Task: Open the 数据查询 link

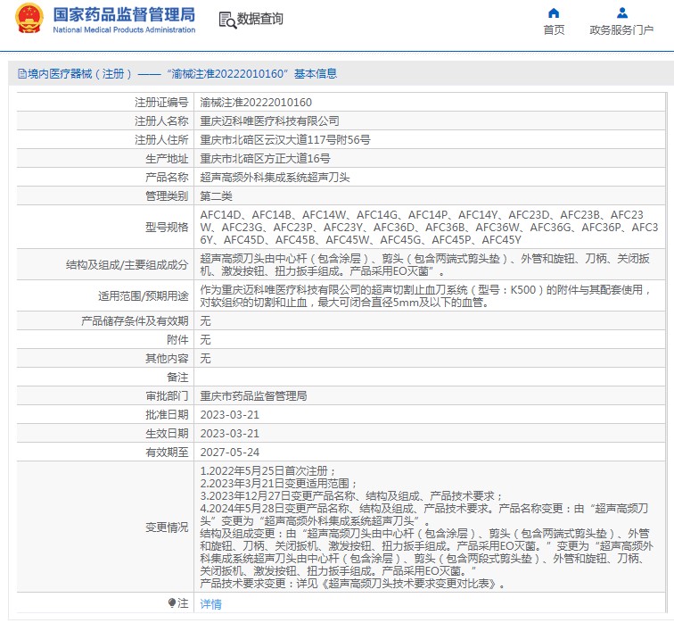Action: (260, 19)
